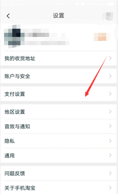Open 地区设置 region settings
The image size is (118, 194).
click(x=59, y=112)
